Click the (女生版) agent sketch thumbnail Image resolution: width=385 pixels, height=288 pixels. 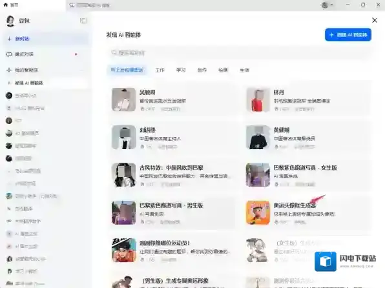click(x=258, y=250)
